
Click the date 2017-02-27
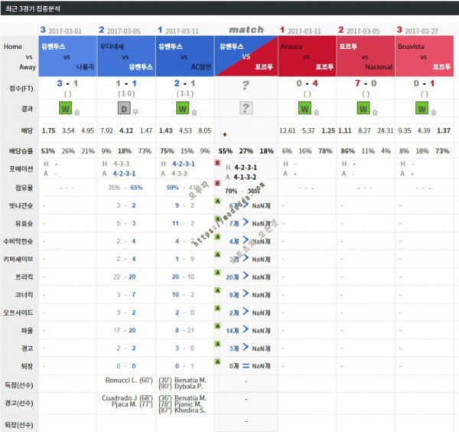[x=422, y=31]
